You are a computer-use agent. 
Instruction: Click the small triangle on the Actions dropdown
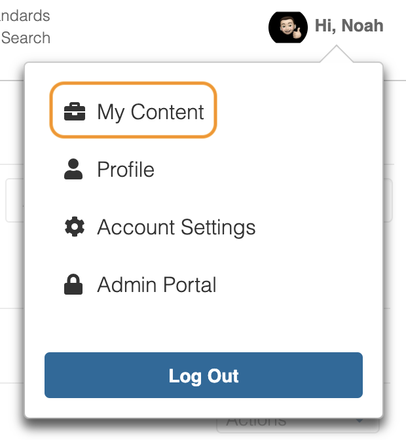tap(359, 422)
